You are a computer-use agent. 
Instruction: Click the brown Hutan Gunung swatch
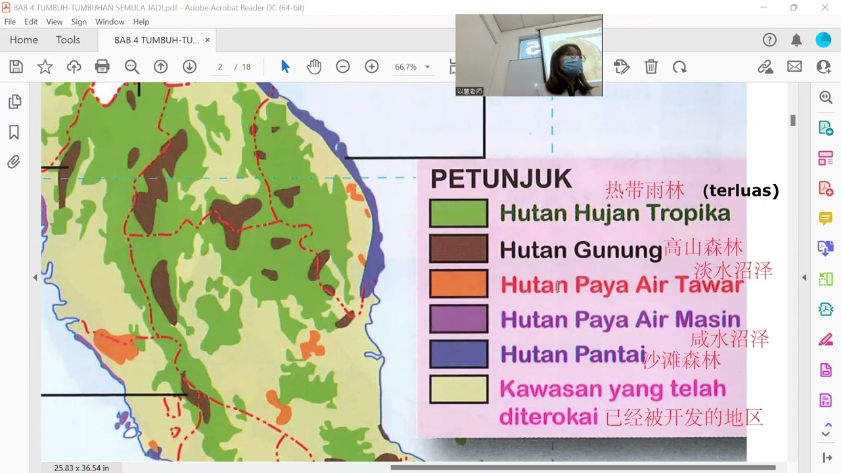[459, 249]
